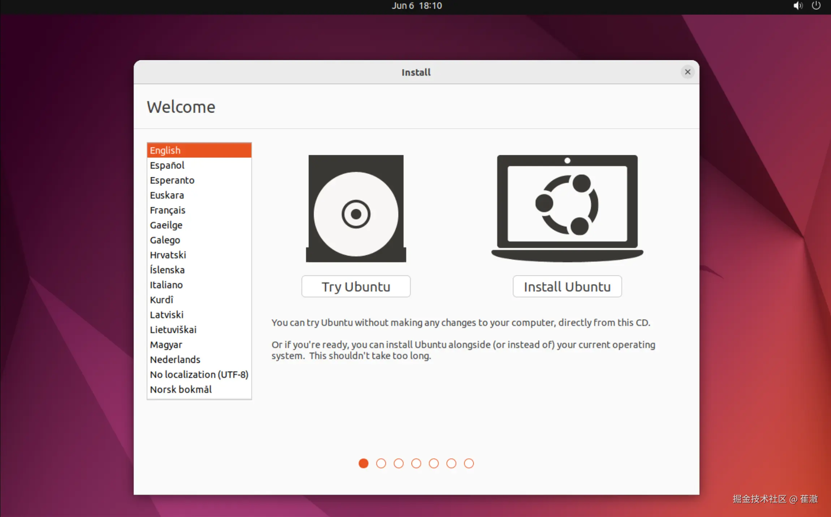Click the second page indicator dot
831x517 pixels.
coord(381,463)
